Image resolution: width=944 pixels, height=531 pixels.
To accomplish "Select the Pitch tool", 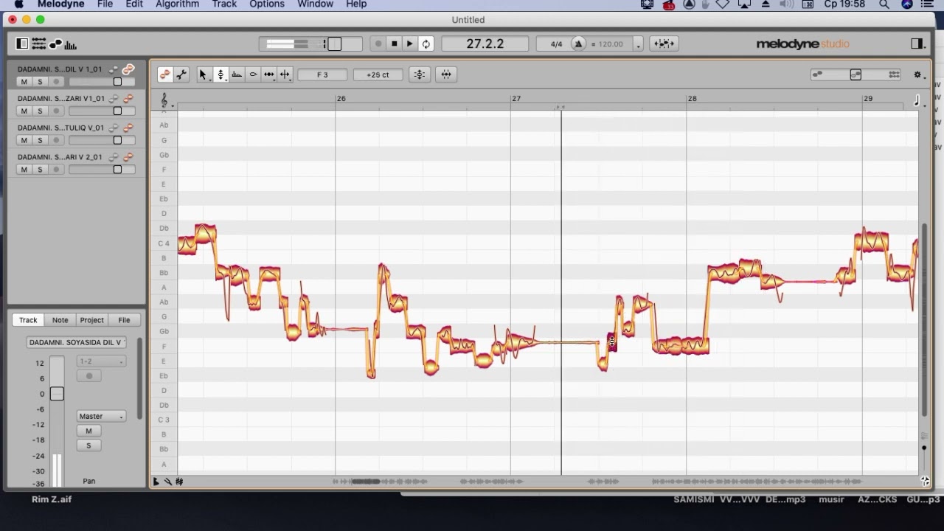I will (220, 74).
